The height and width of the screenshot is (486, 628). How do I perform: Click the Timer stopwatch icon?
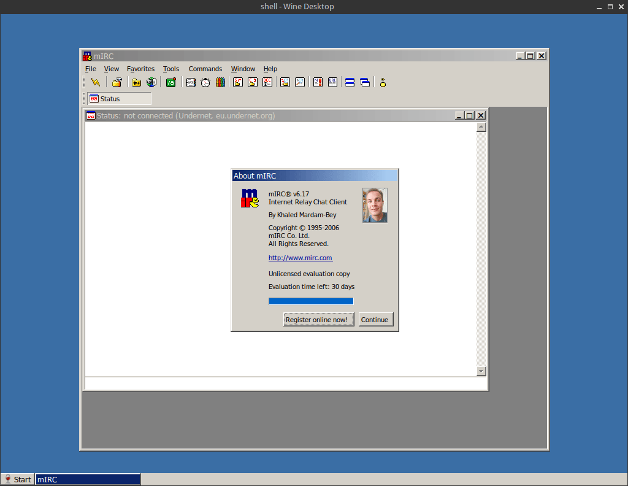coord(205,82)
